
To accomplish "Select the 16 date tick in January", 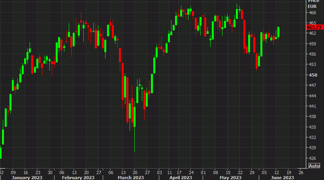I will (25, 172).
